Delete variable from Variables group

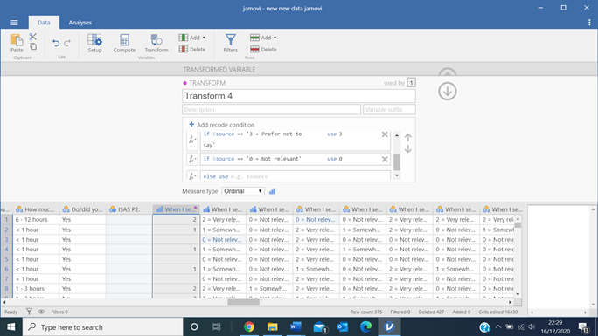pos(192,50)
